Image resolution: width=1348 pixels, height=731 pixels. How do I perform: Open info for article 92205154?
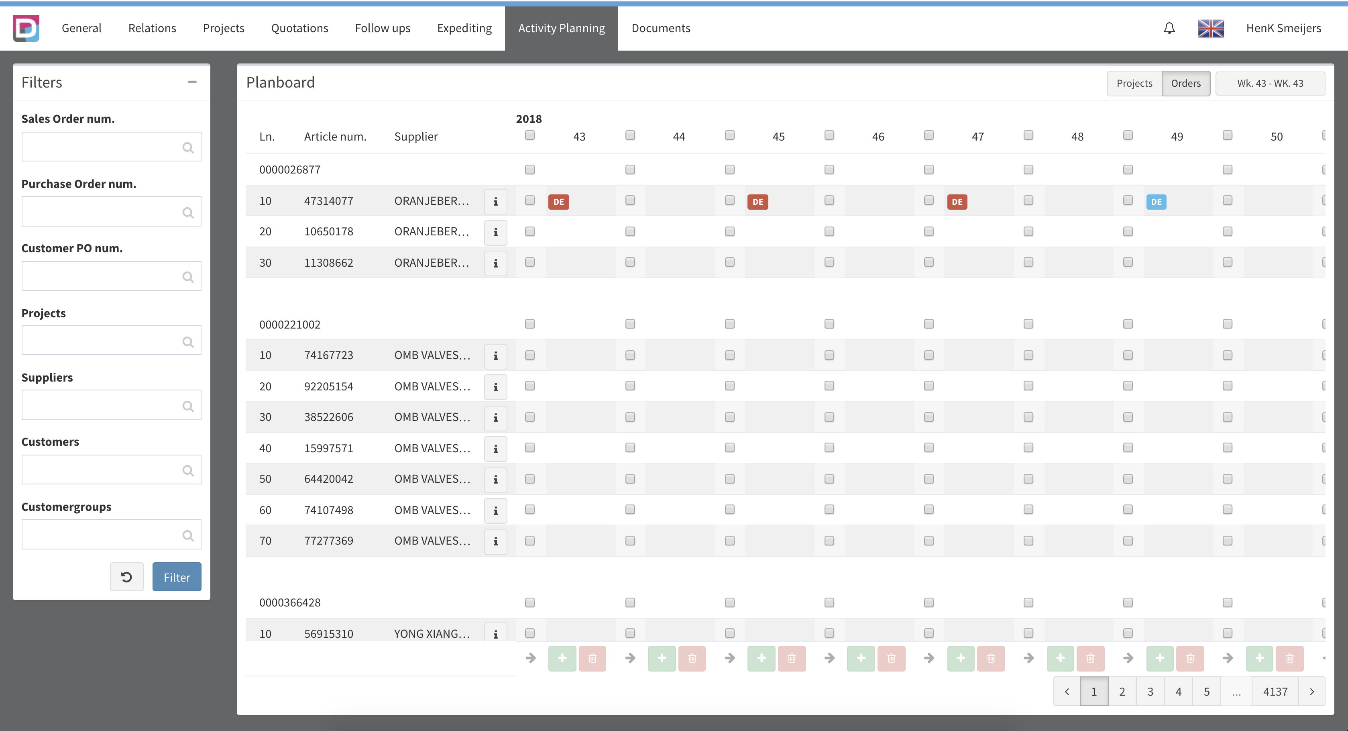point(495,387)
